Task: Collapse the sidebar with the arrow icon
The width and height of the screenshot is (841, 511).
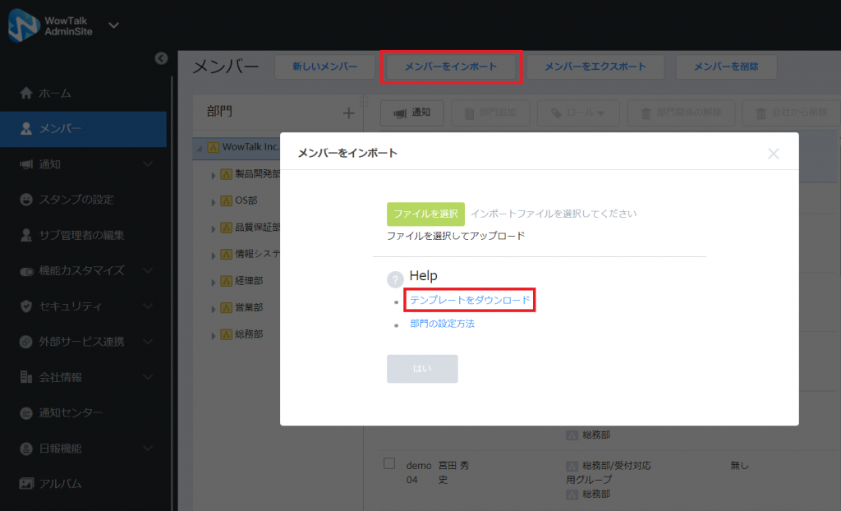Action: tap(161, 58)
